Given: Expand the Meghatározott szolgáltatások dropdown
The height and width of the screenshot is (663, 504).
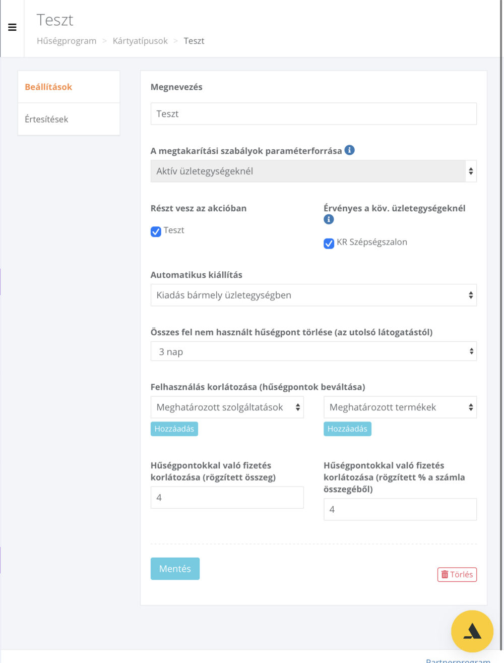Looking at the screenshot, I should click(x=227, y=407).
